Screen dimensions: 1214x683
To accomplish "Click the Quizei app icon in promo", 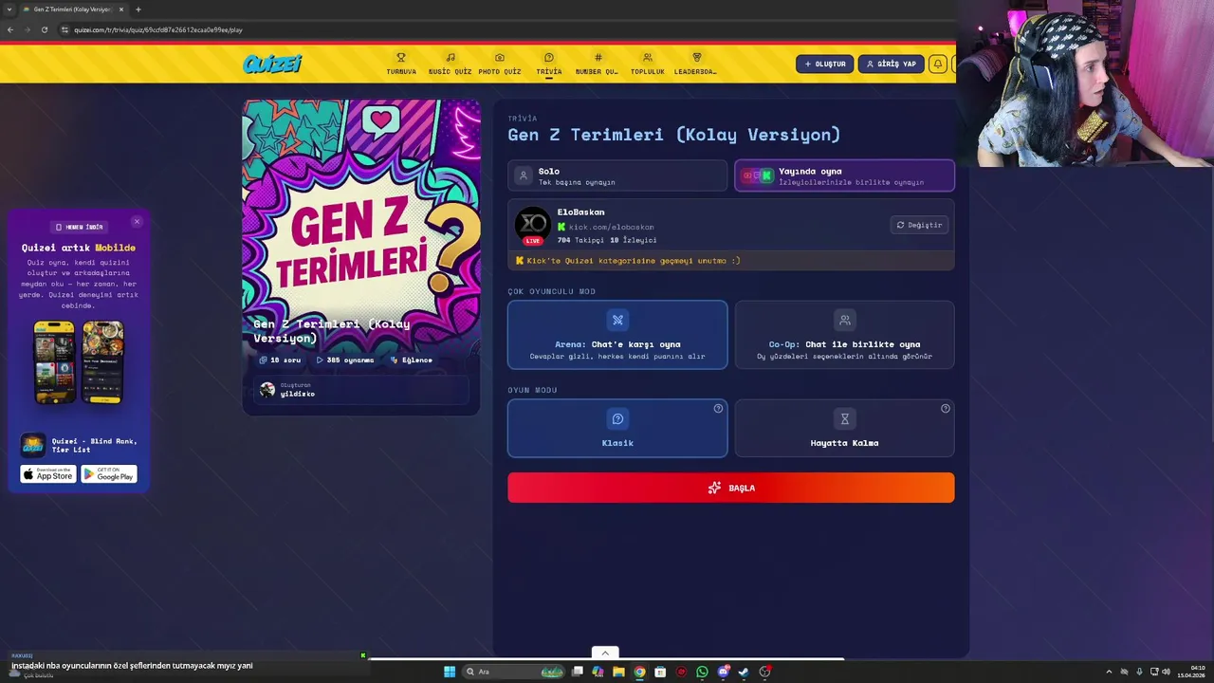I will 33,445.
